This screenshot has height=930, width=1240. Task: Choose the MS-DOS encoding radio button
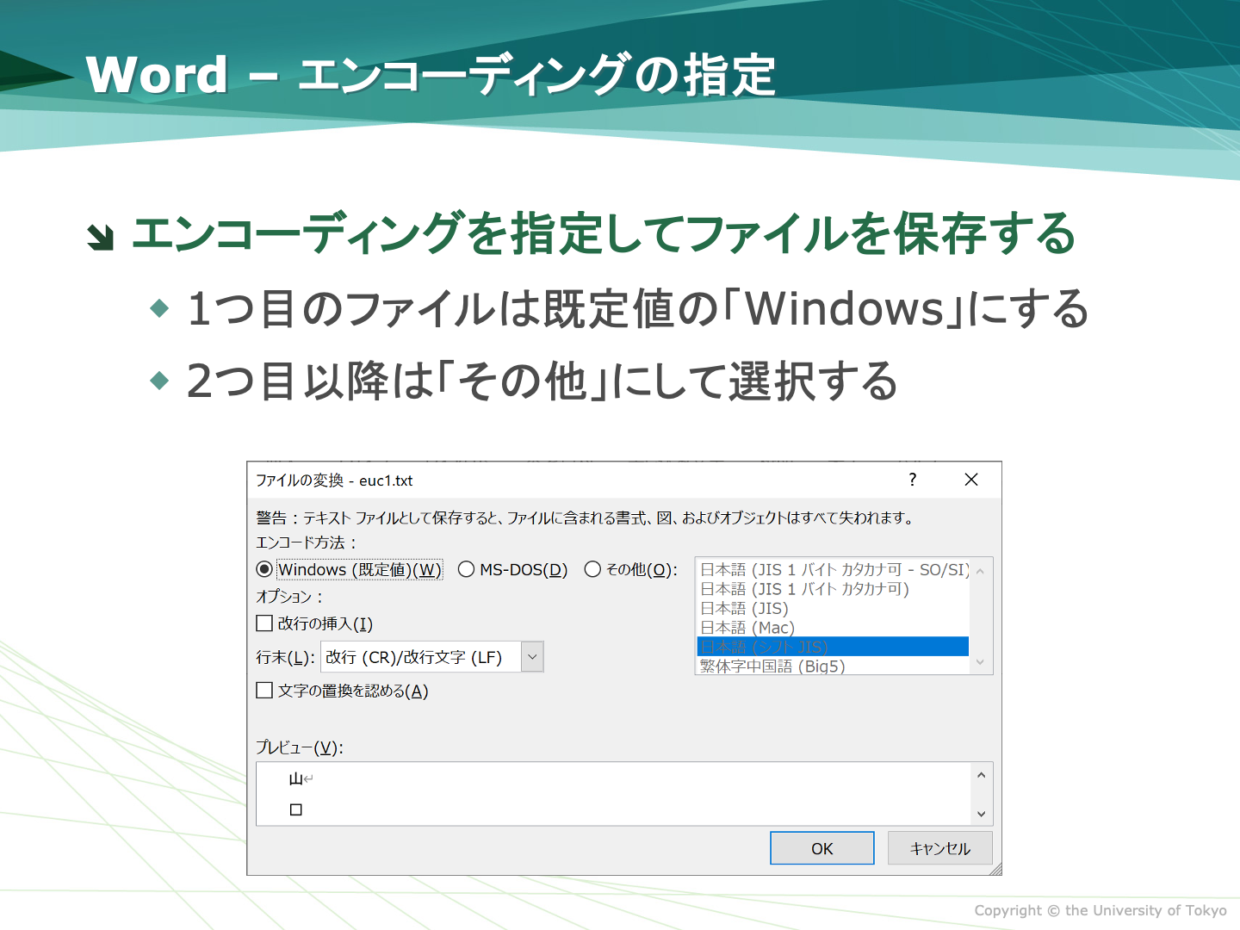466,569
